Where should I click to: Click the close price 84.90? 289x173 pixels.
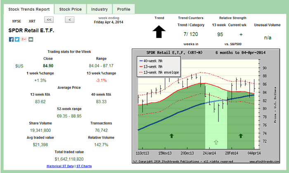pos(48,65)
